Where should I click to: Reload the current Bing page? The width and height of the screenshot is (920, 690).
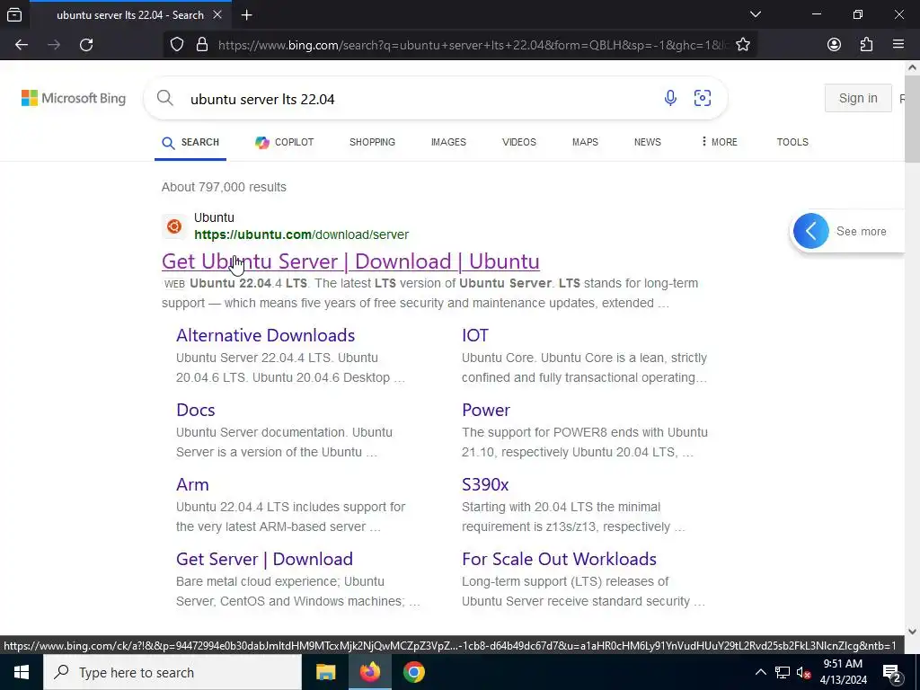(x=86, y=45)
